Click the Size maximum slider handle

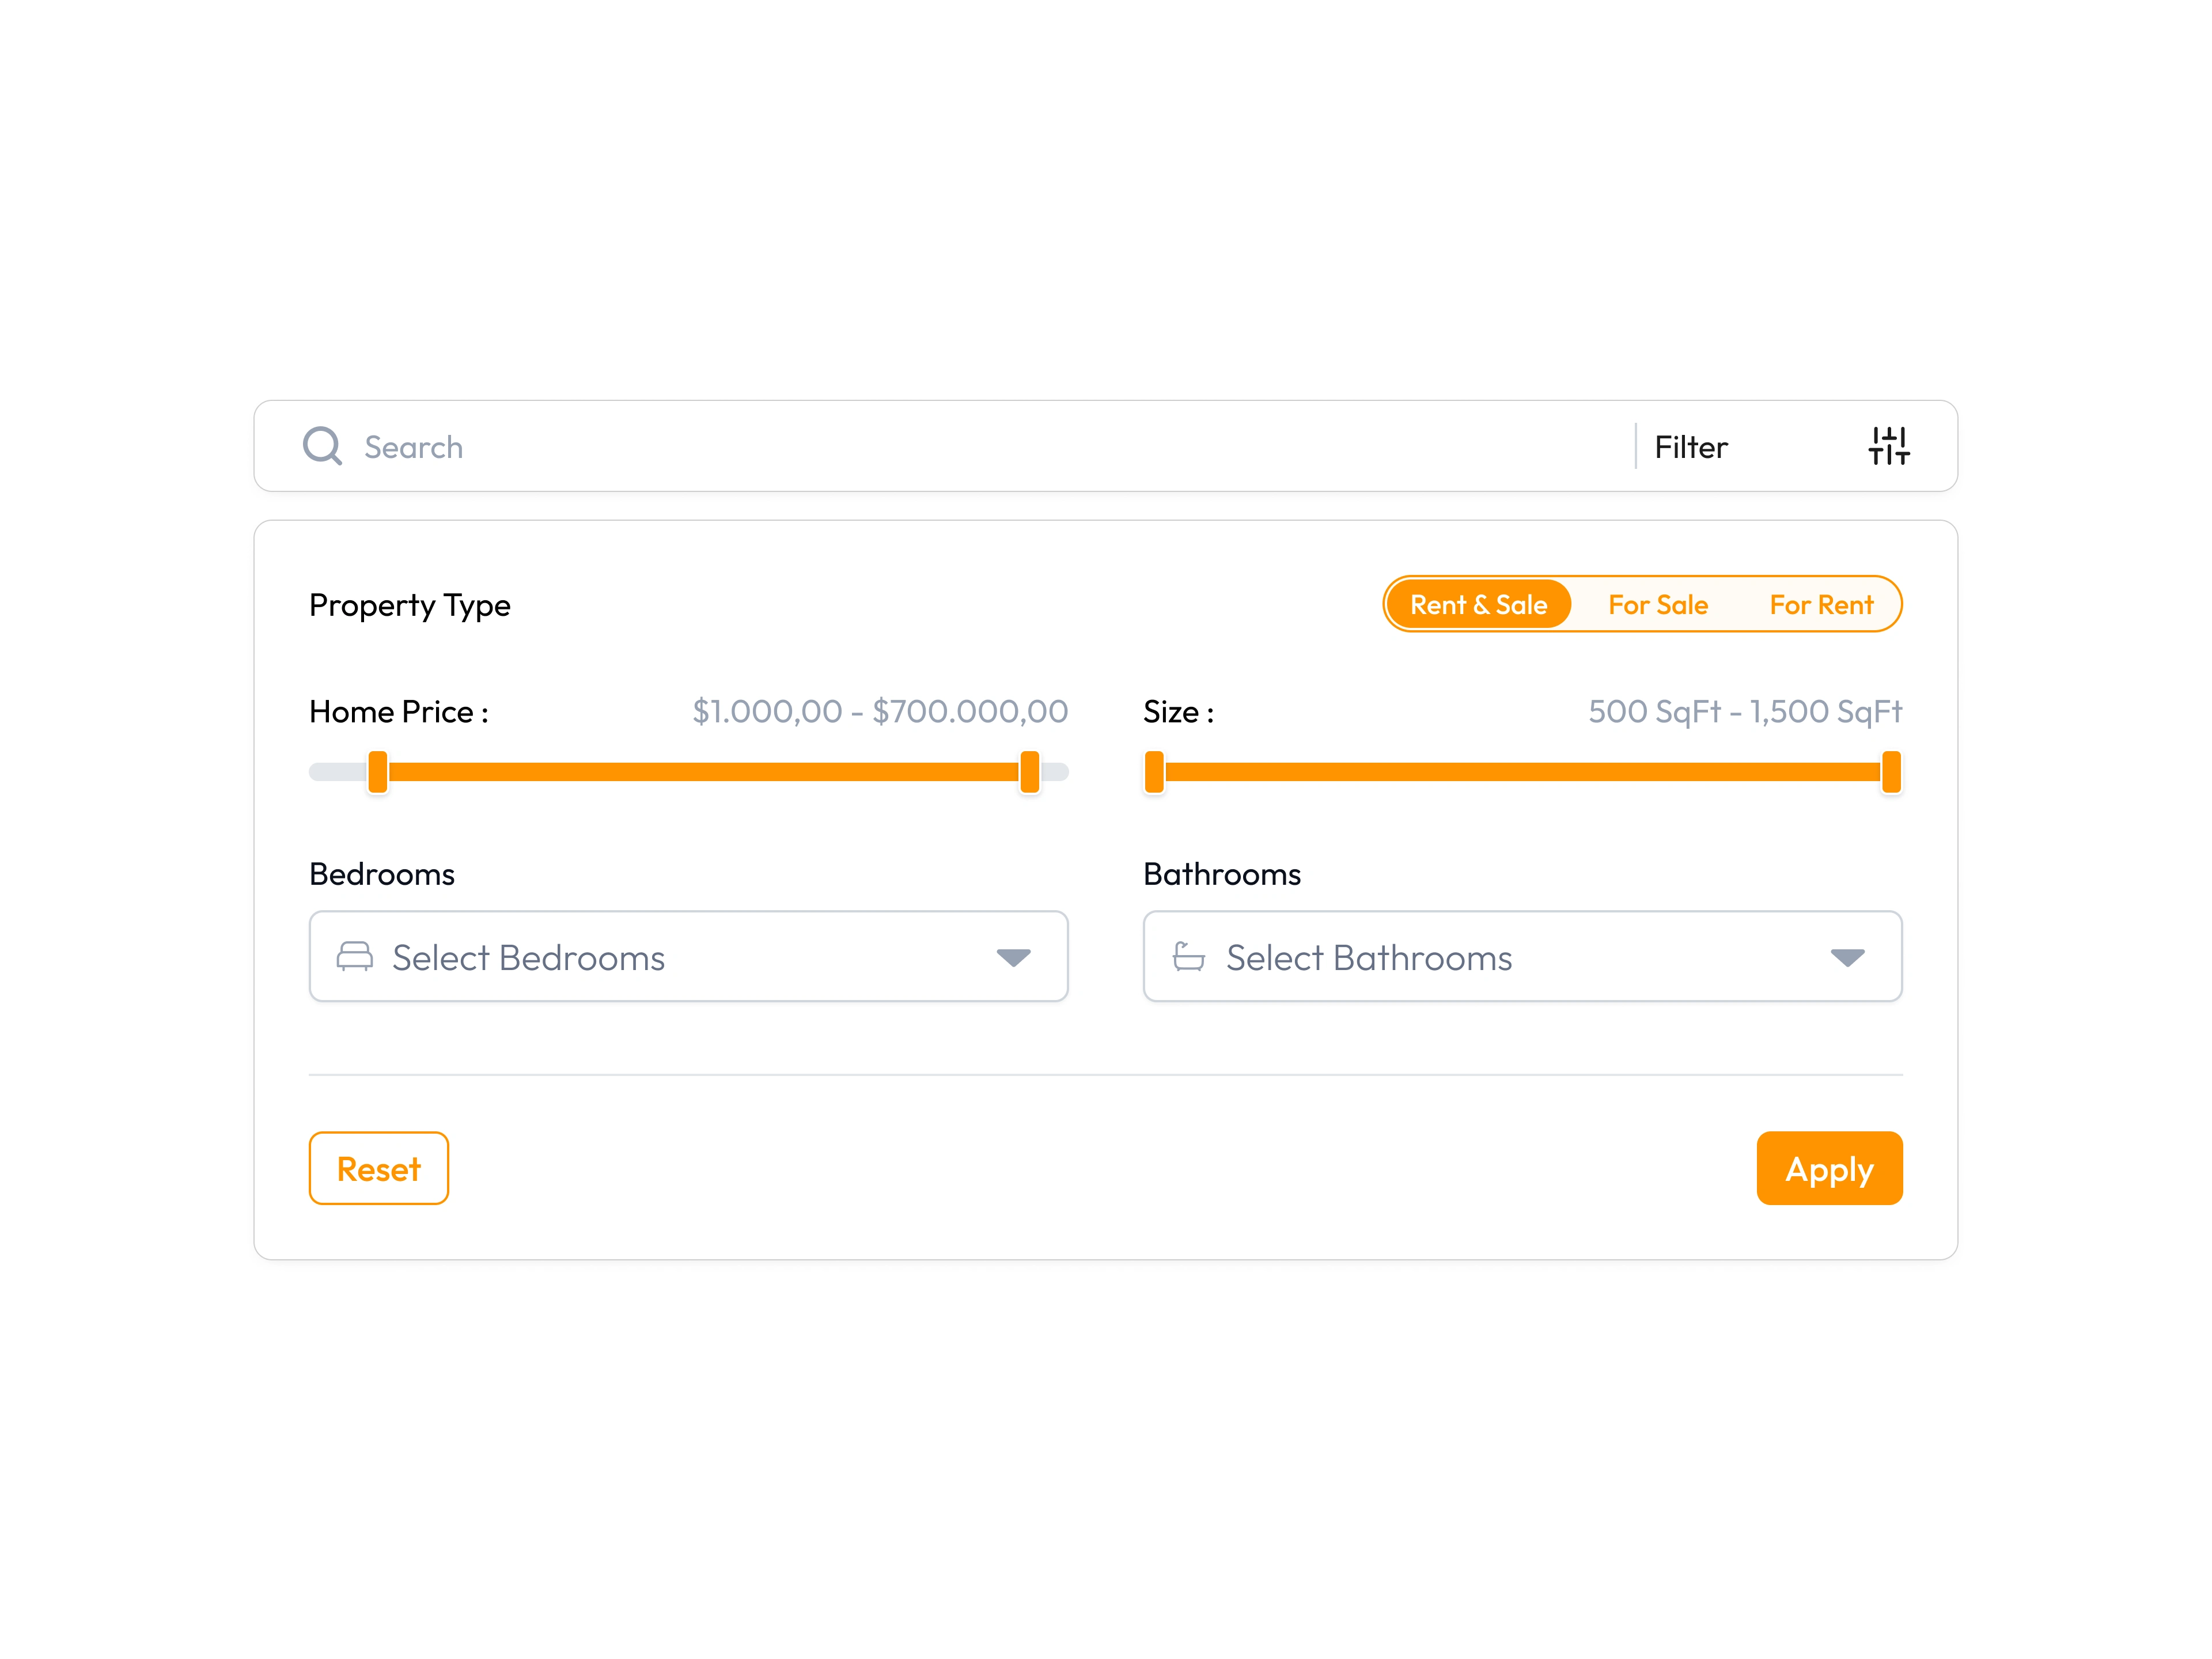1891,772
